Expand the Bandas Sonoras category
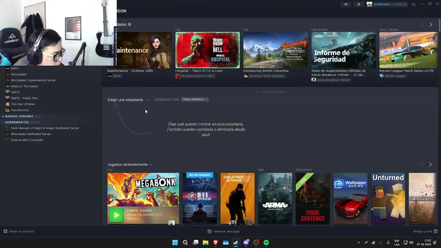Screen dimensions: 441x248 pos(3,116)
